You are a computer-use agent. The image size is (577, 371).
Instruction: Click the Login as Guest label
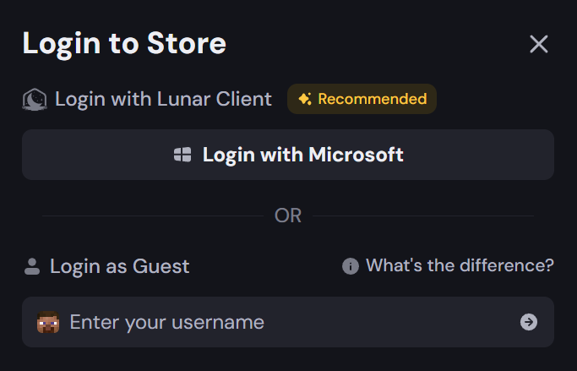coord(120,266)
